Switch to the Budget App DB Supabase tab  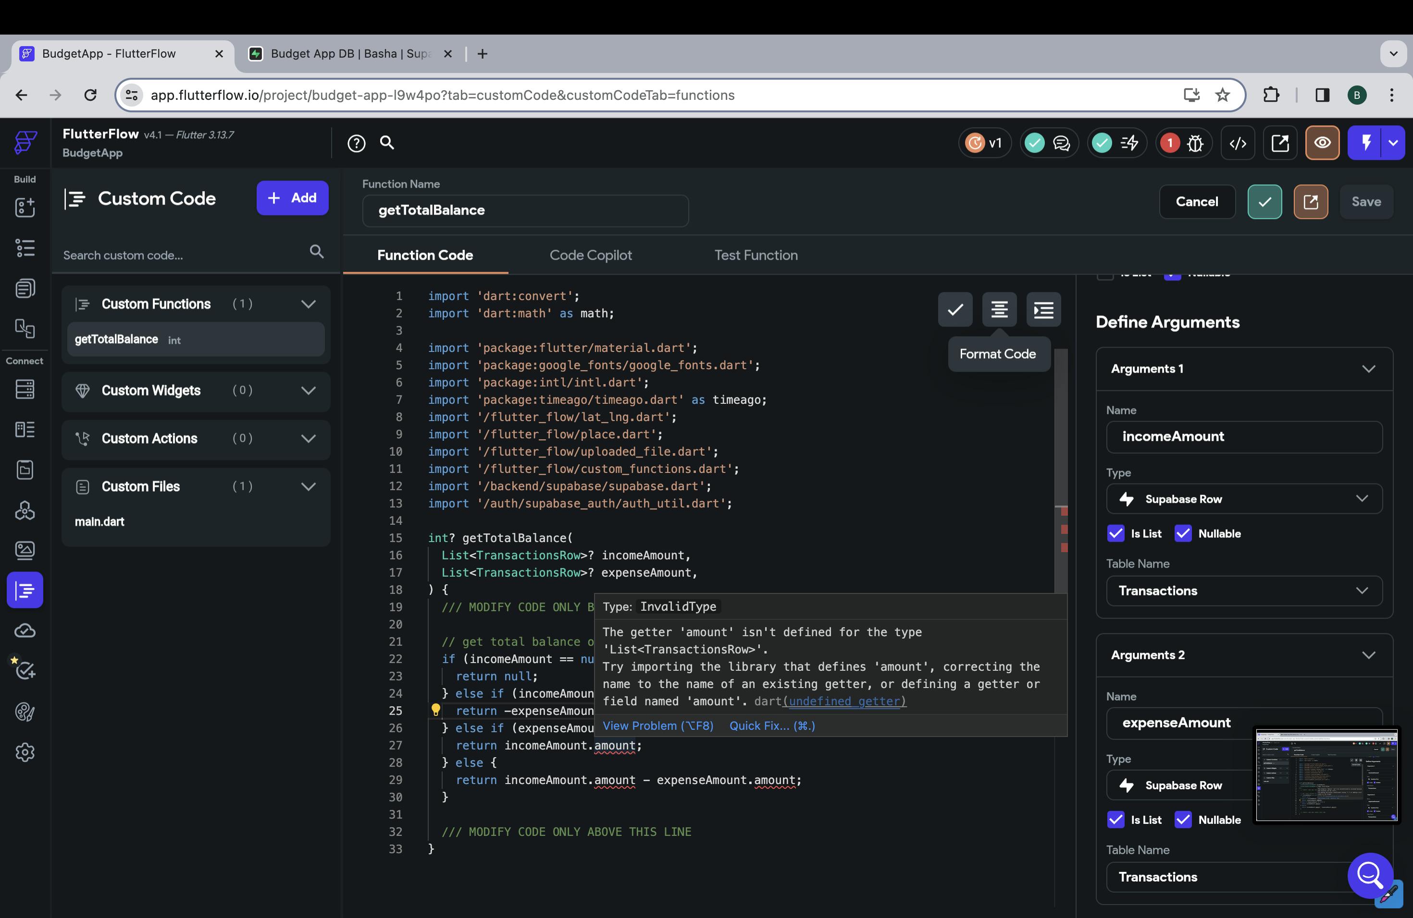[x=350, y=53]
